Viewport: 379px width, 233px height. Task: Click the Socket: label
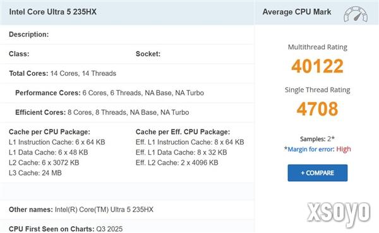point(148,54)
